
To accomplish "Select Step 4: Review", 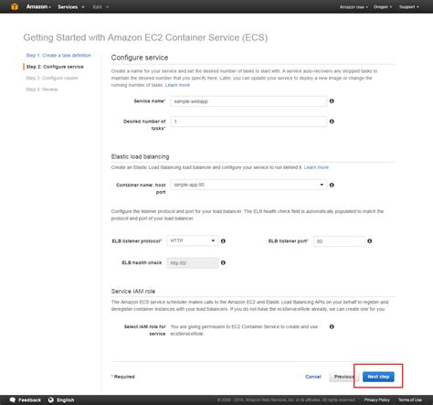I will coord(42,90).
